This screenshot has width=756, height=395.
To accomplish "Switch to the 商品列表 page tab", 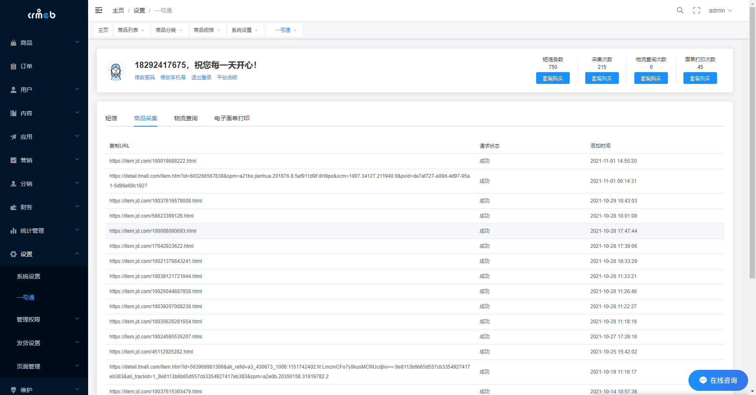I will point(128,30).
